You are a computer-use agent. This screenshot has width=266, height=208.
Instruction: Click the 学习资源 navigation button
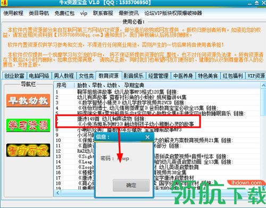(28, 126)
